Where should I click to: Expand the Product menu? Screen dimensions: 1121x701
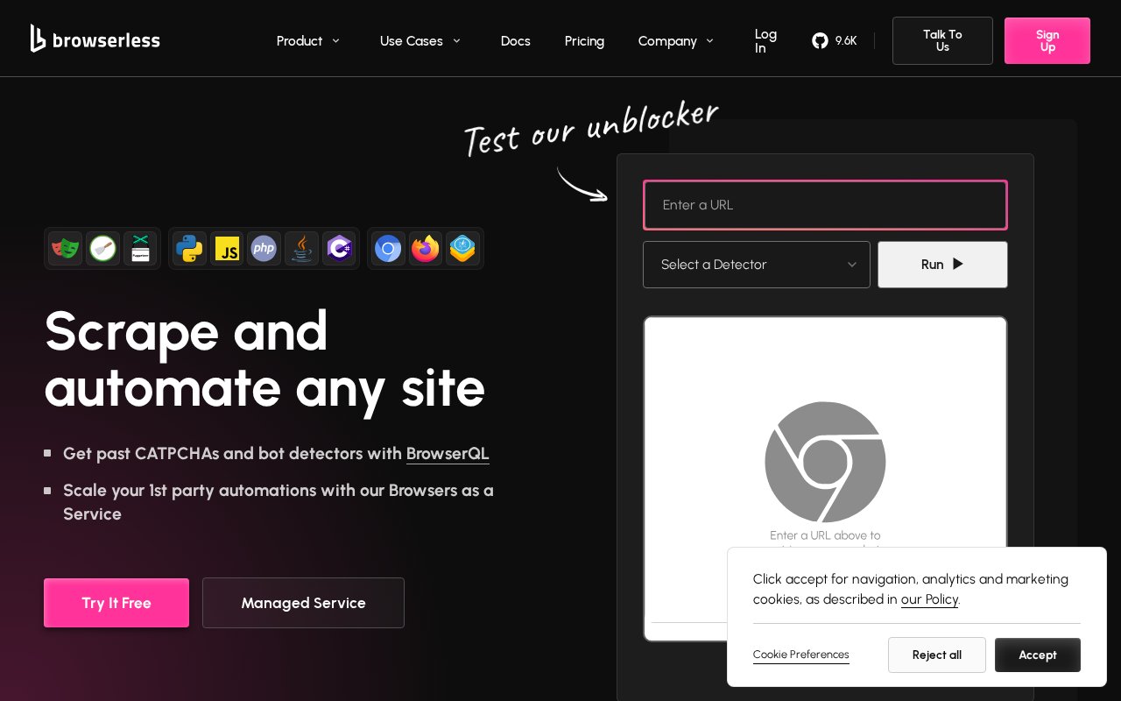(308, 41)
